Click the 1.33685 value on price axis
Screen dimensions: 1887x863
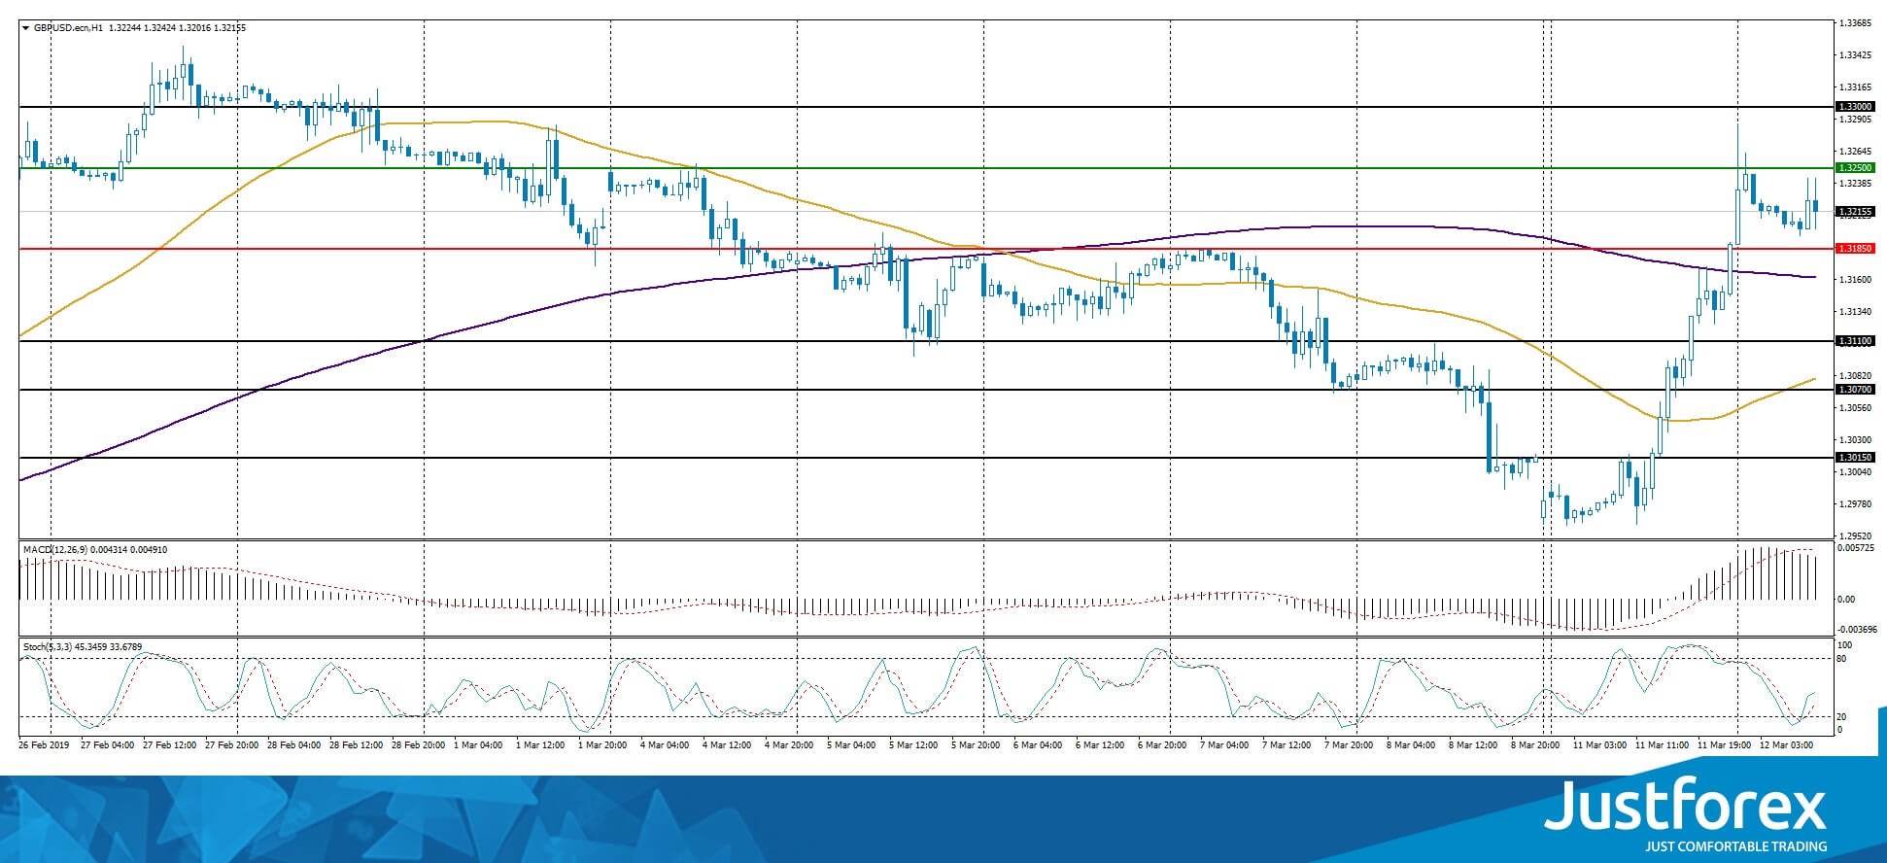click(x=1856, y=23)
